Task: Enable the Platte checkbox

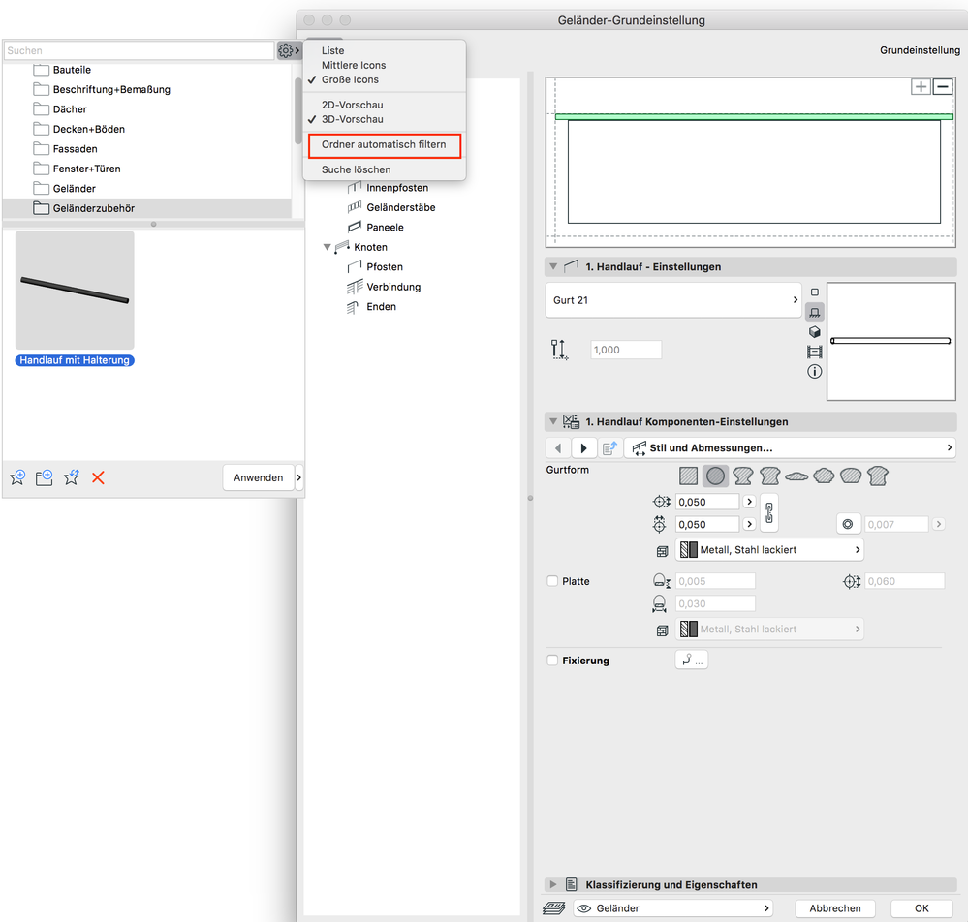Action: coord(552,581)
